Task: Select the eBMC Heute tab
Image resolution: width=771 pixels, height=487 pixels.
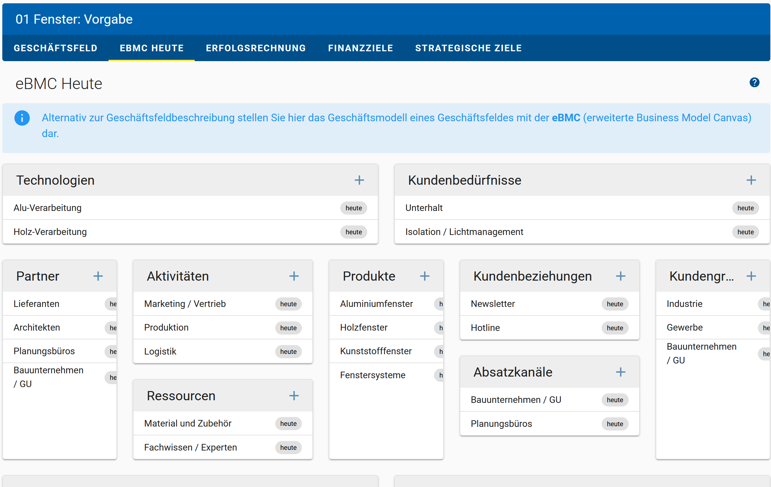Action: [152, 48]
